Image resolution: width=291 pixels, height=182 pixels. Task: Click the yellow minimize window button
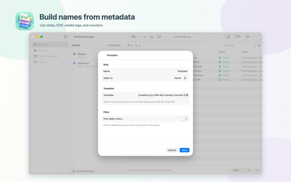[x=37, y=37]
